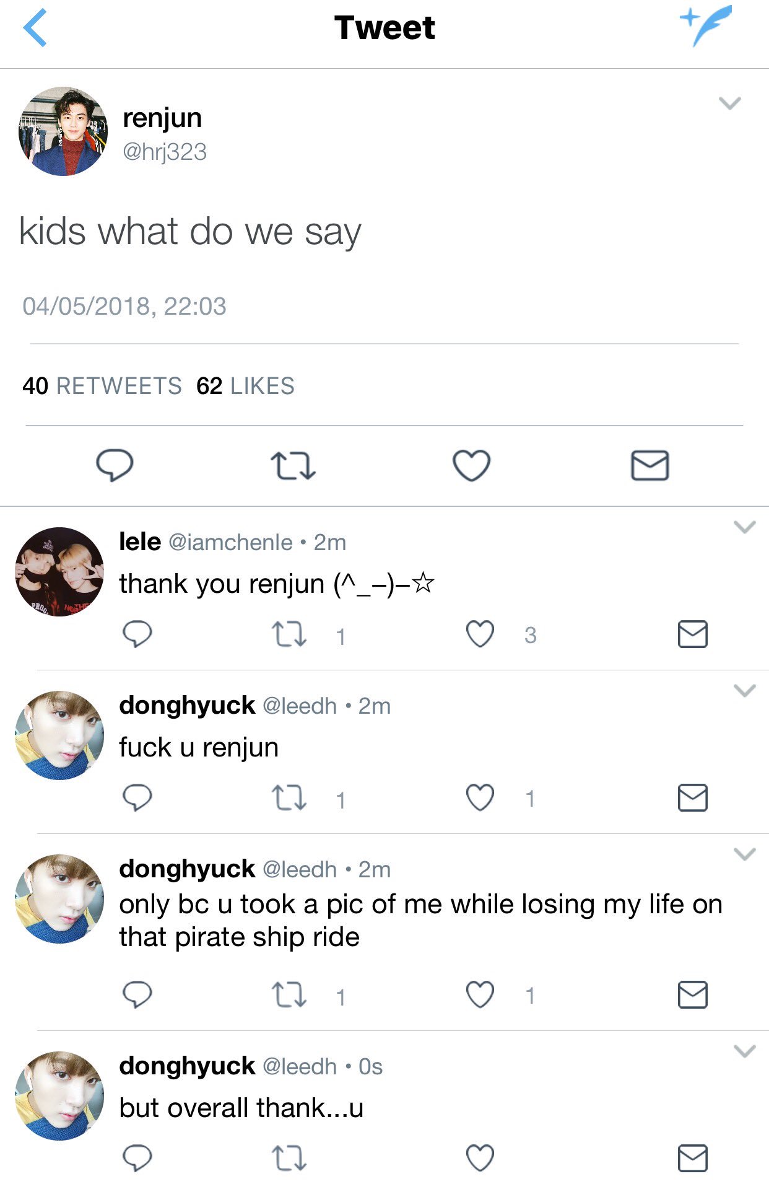
Task: Like renjun's main tweet
Action: pos(471,465)
